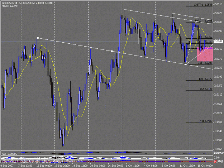Select the trendline anchor near 12 Sep high
The height and width of the screenshot is (168, 224).
point(38,38)
